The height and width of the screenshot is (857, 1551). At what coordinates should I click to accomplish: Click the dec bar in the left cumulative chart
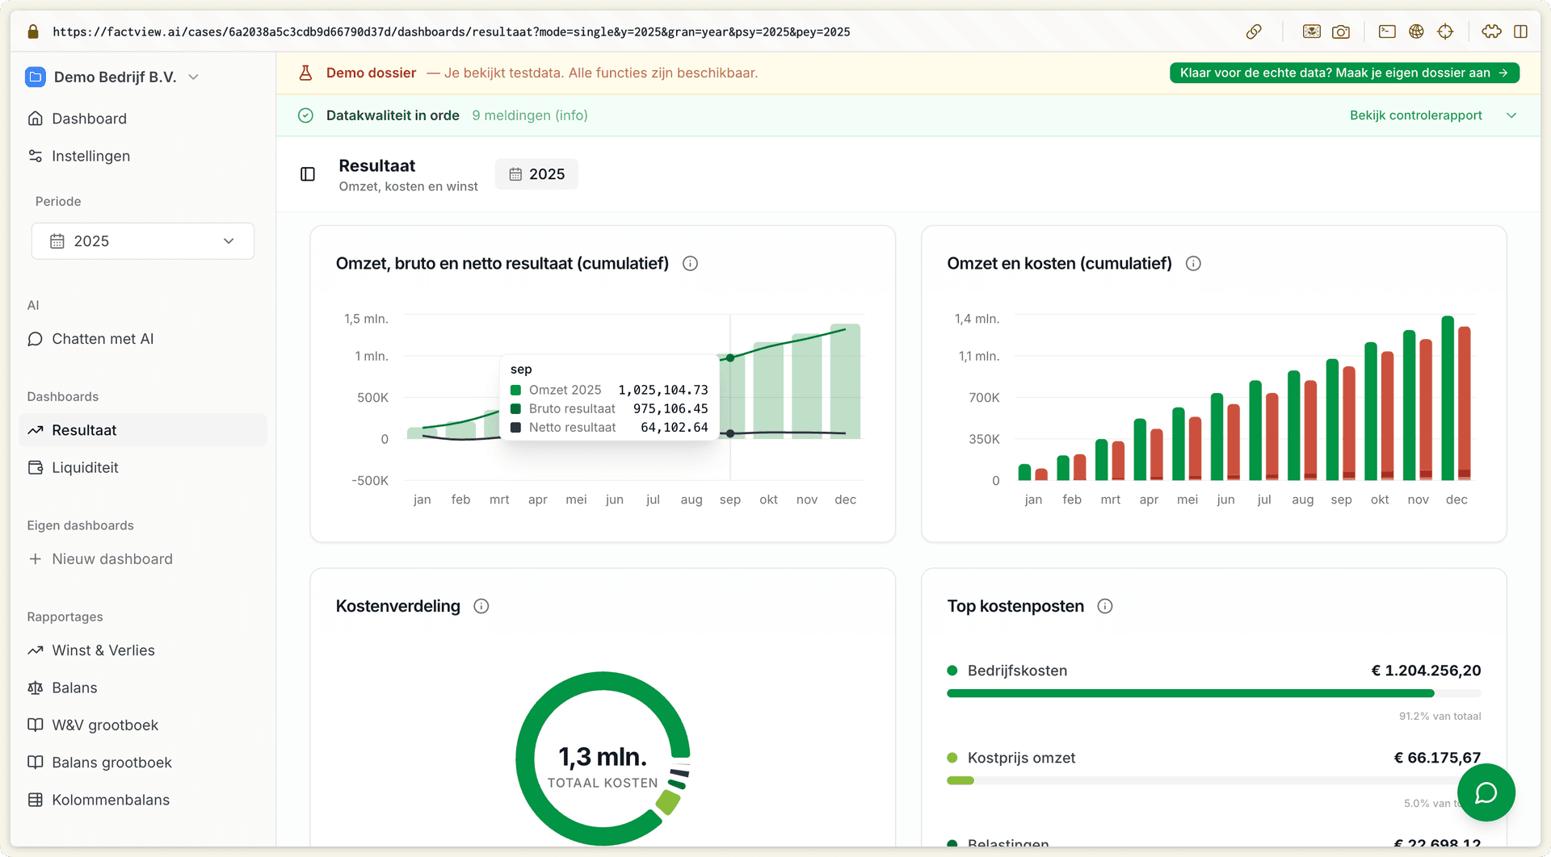tap(846, 381)
